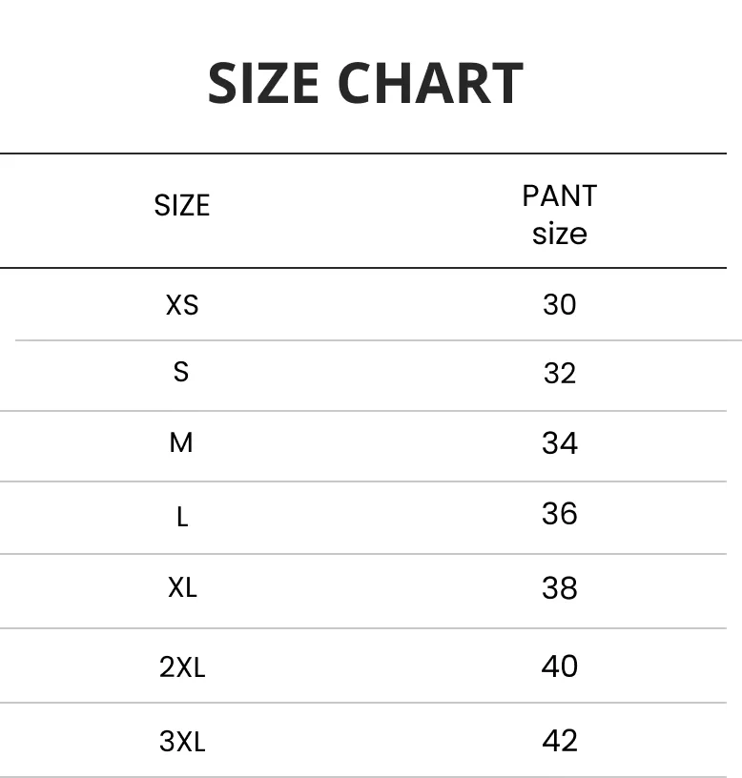This screenshot has height=778, width=742.
Task: Click pant size 32 value
Action: click(x=560, y=373)
